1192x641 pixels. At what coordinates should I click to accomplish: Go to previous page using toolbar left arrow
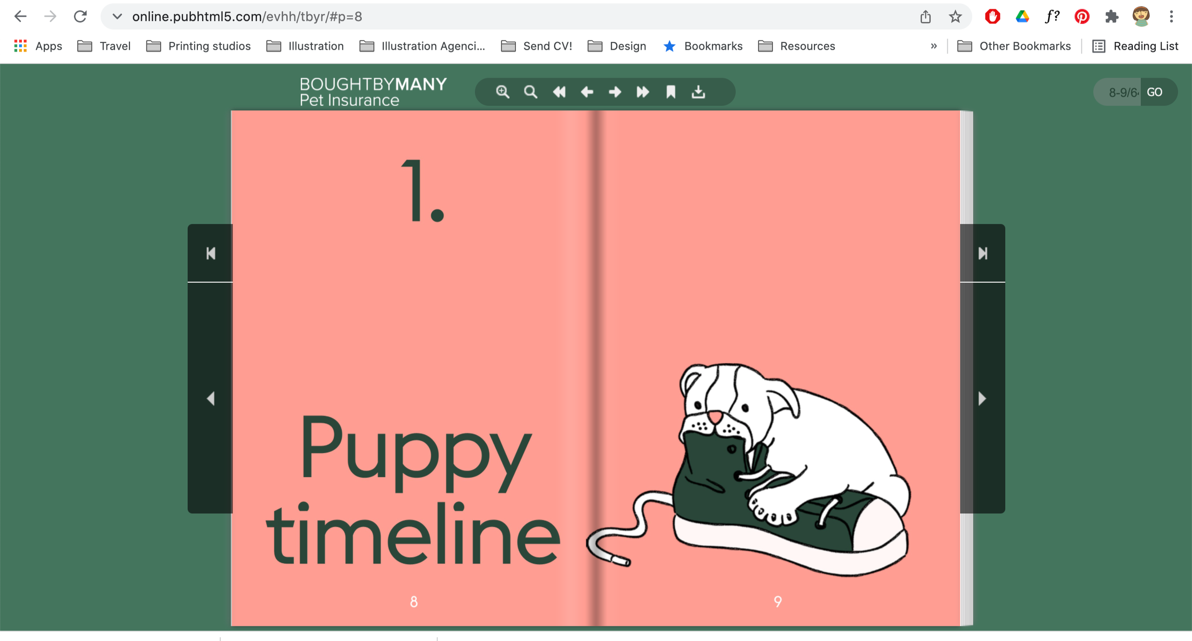tap(587, 92)
